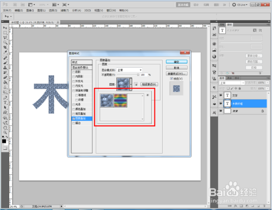This screenshot has width=272, height=210.
Task: Uncheck the 预览 preview checkbox
Action: [171, 79]
